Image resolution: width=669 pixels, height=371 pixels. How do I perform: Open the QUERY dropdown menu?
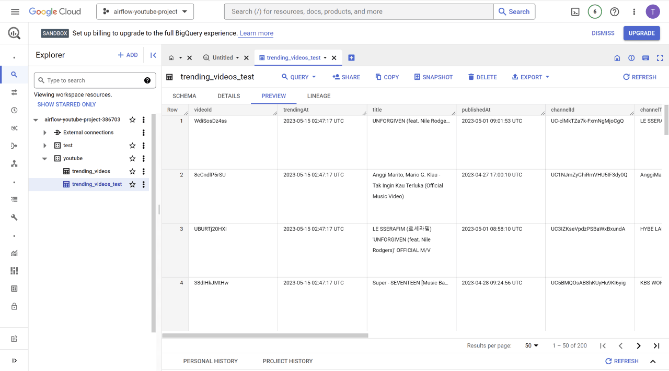tap(299, 77)
